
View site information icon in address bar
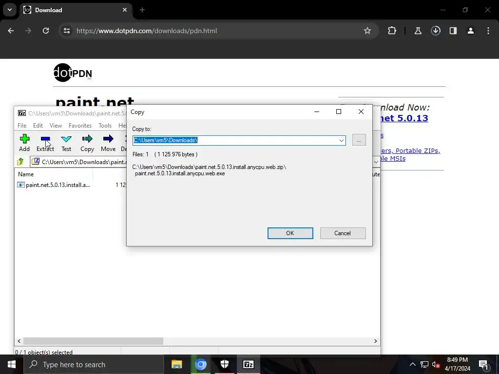click(67, 31)
